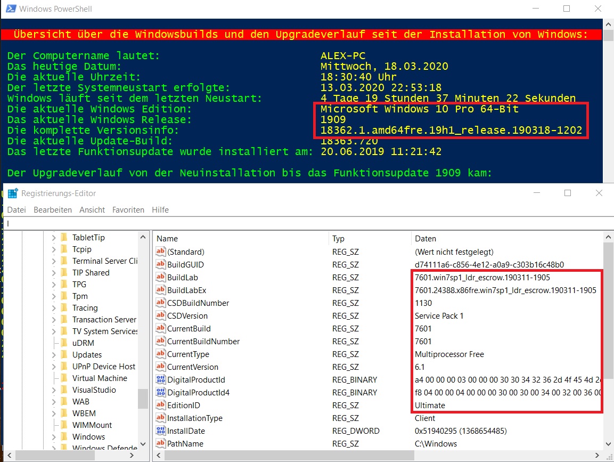
Task: Open the Favoriten menu
Action: tap(128, 209)
